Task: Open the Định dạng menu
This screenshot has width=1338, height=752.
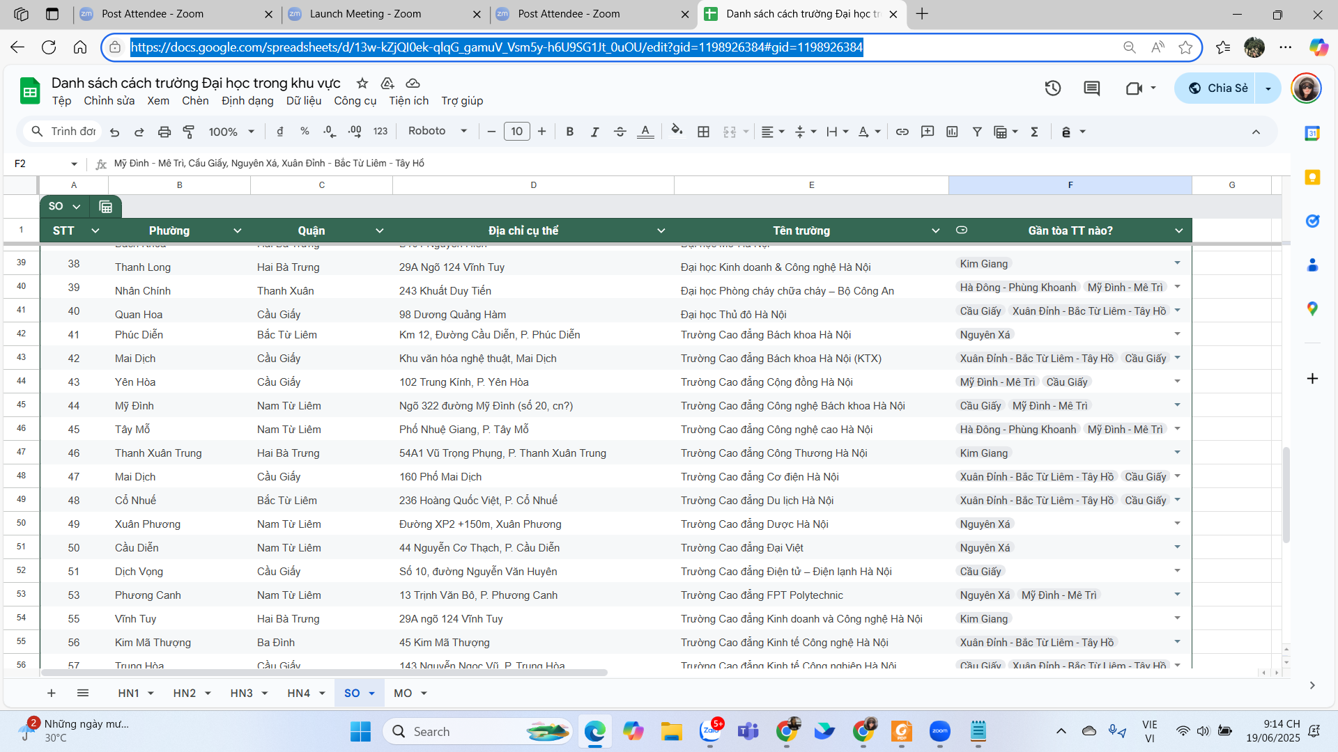Action: click(x=247, y=101)
